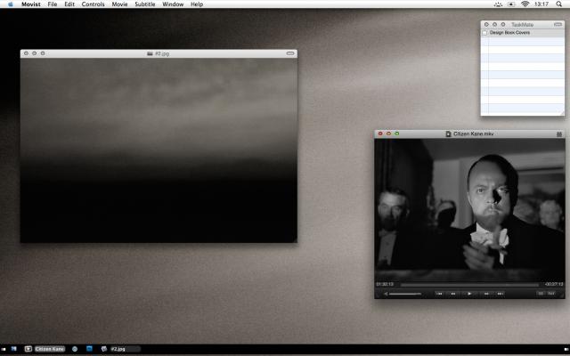Switch to Citizen Kane in the taskbar
This screenshot has width=570, height=356.
[49, 349]
